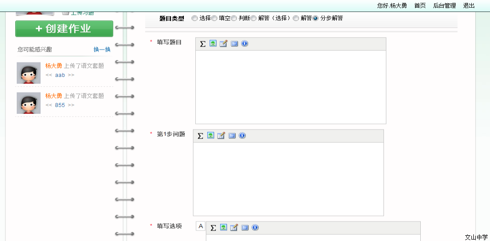Image resolution: width=490 pixels, height=241 pixels.
Task: Click formula Σ icon in 填写选项 toolbar
Action: click(213, 228)
